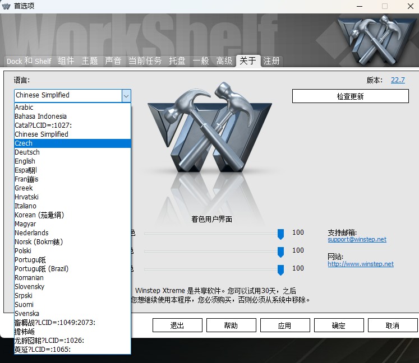This screenshot has width=419, height=363.
Task: Open the support@winstep.net email link
Action: pyautogui.click(x=357, y=240)
